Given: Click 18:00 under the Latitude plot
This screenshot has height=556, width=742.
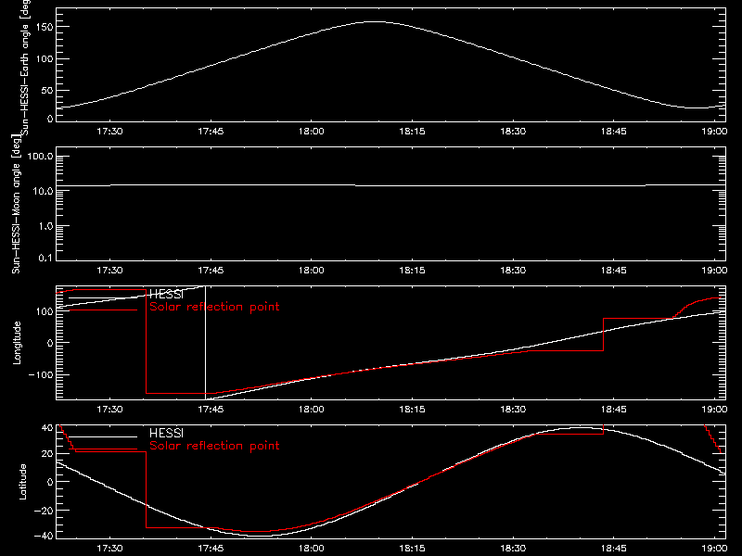Looking at the screenshot, I should point(312,549).
